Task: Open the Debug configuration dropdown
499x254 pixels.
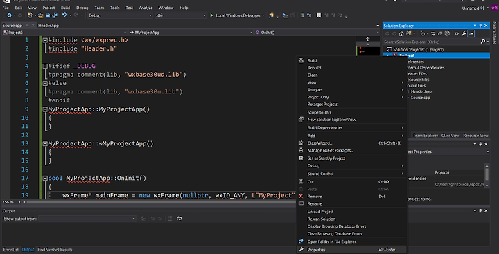Action: tap(120, 15)
